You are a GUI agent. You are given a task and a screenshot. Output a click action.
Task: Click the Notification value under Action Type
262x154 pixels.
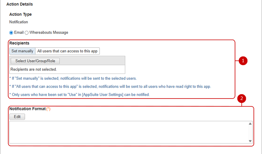(19, 22)
